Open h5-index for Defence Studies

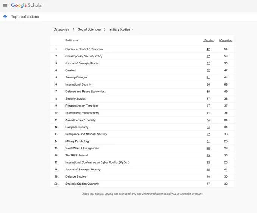(208, 176)
